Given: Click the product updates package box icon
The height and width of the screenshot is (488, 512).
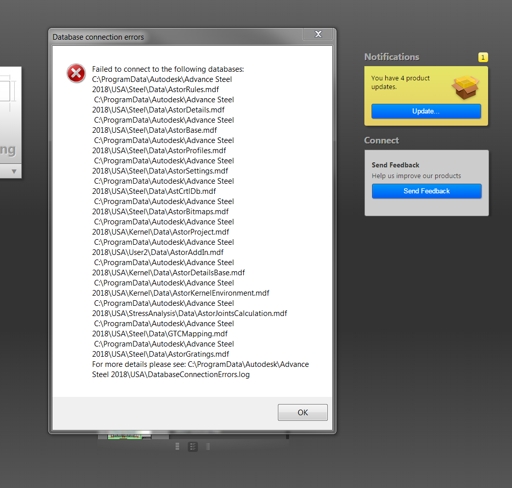Looking at the screenshot, I should 465,87.
